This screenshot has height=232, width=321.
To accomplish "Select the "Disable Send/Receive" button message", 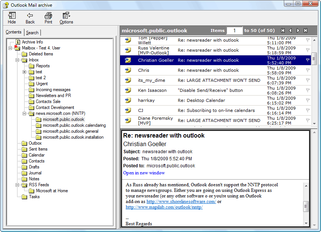I will (215, 90).
